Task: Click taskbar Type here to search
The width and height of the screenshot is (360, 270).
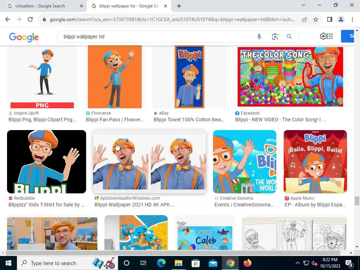Action: click(67, 263)
